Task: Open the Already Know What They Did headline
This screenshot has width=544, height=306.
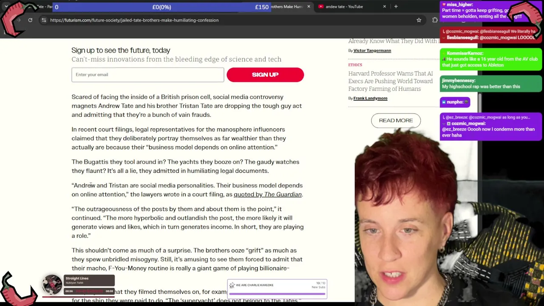Action: pyautogui.click(x=393, y=41)
